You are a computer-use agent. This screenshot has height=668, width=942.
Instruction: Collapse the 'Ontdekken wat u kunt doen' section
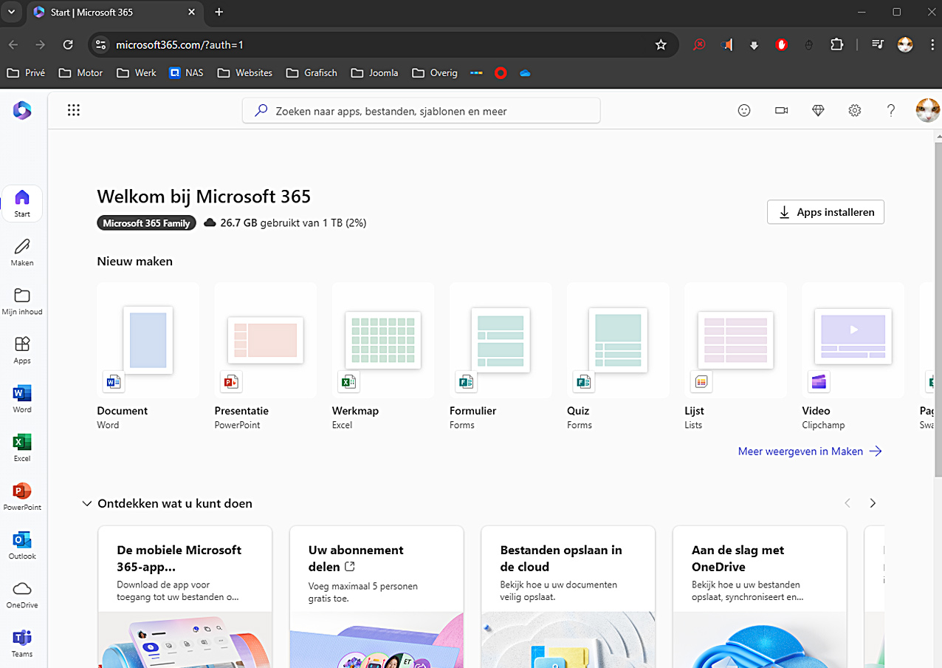point(88,503)
